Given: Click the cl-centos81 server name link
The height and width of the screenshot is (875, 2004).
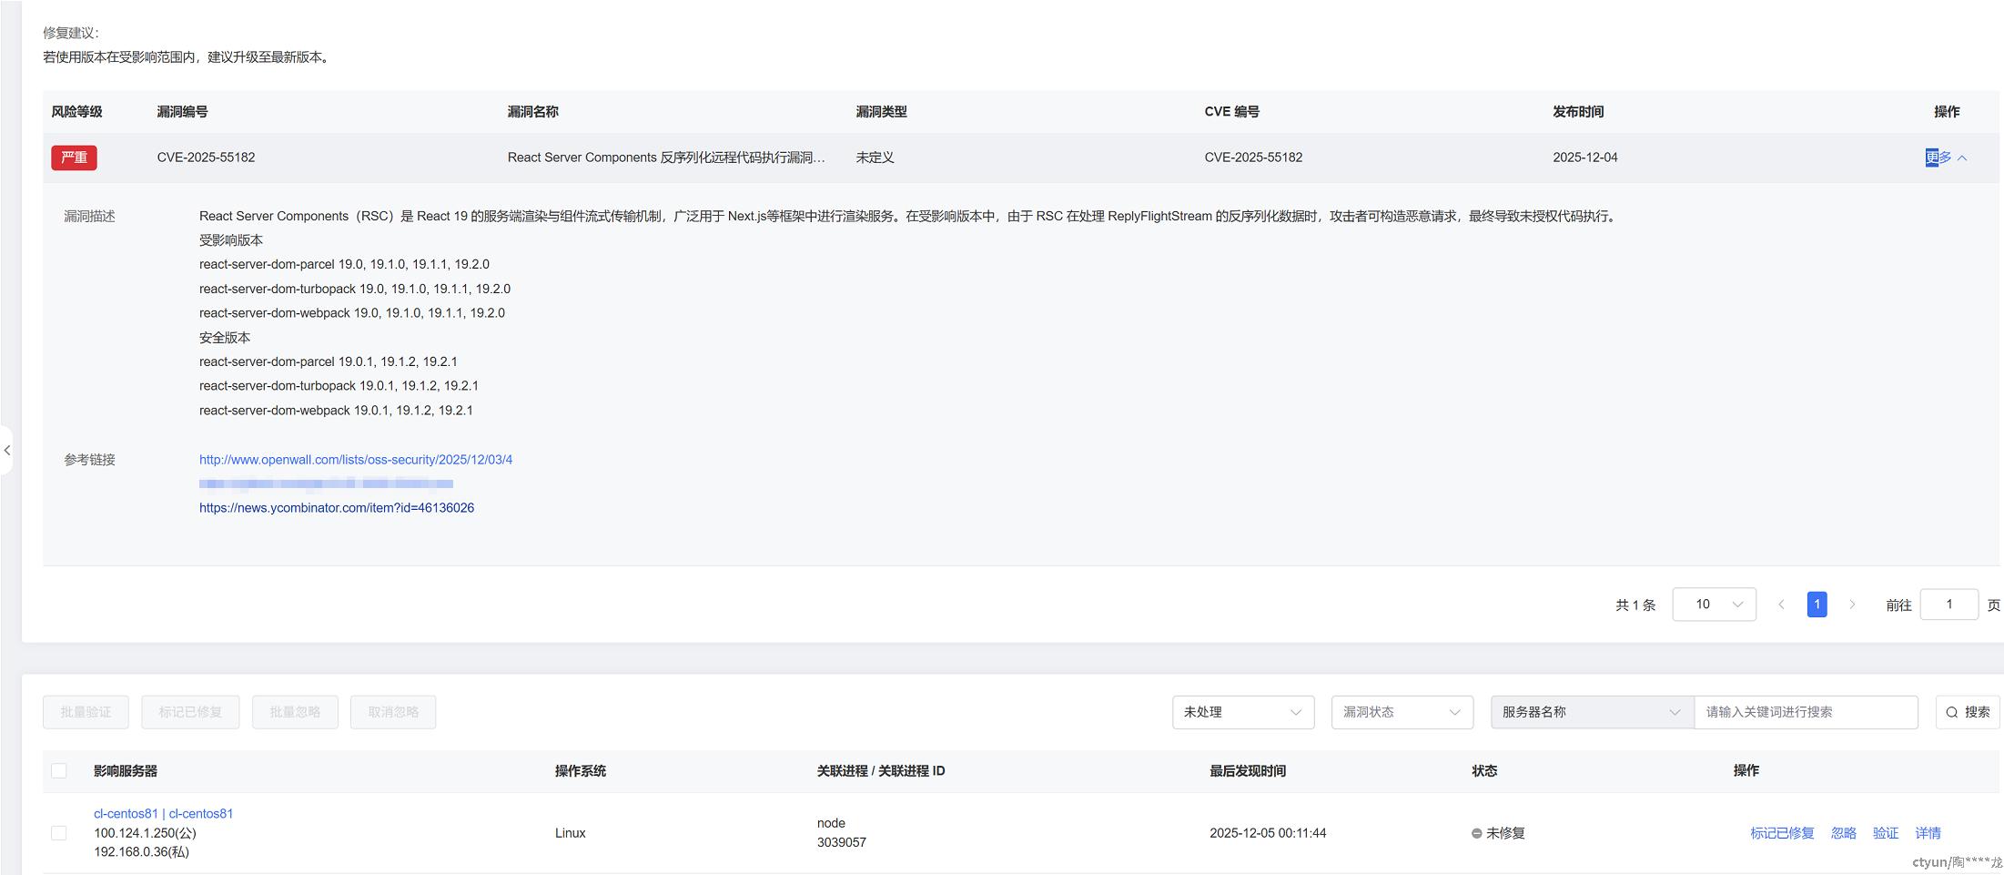Looking at the screenshot, I should pyautogui.click(x=126, y=812).
